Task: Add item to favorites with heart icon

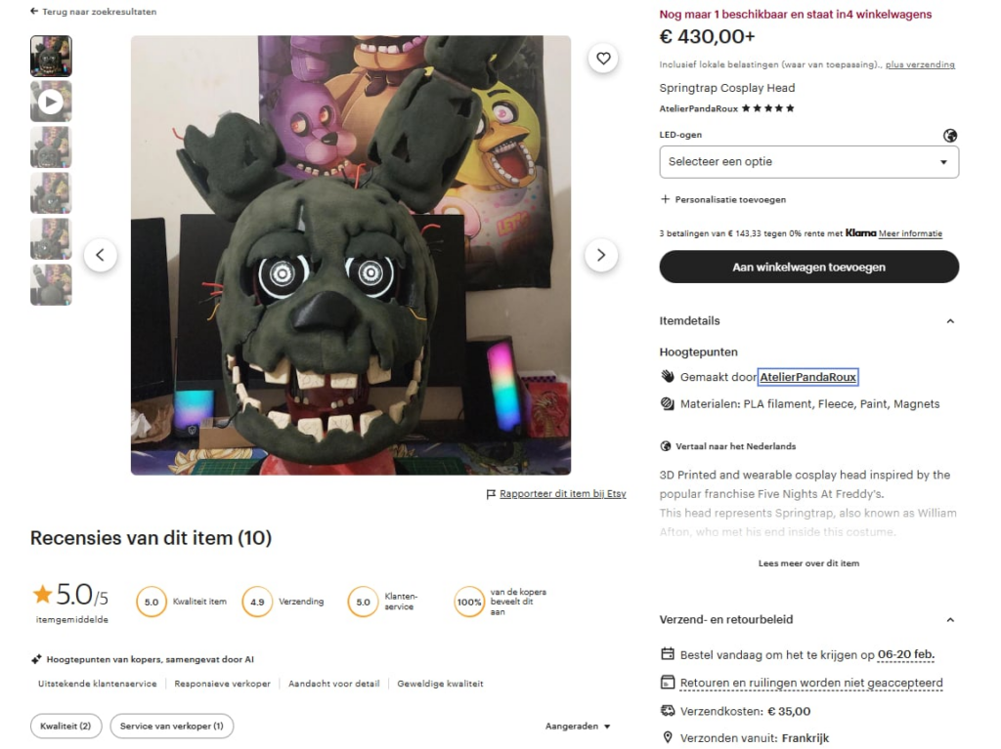Action: coord(603,59)
